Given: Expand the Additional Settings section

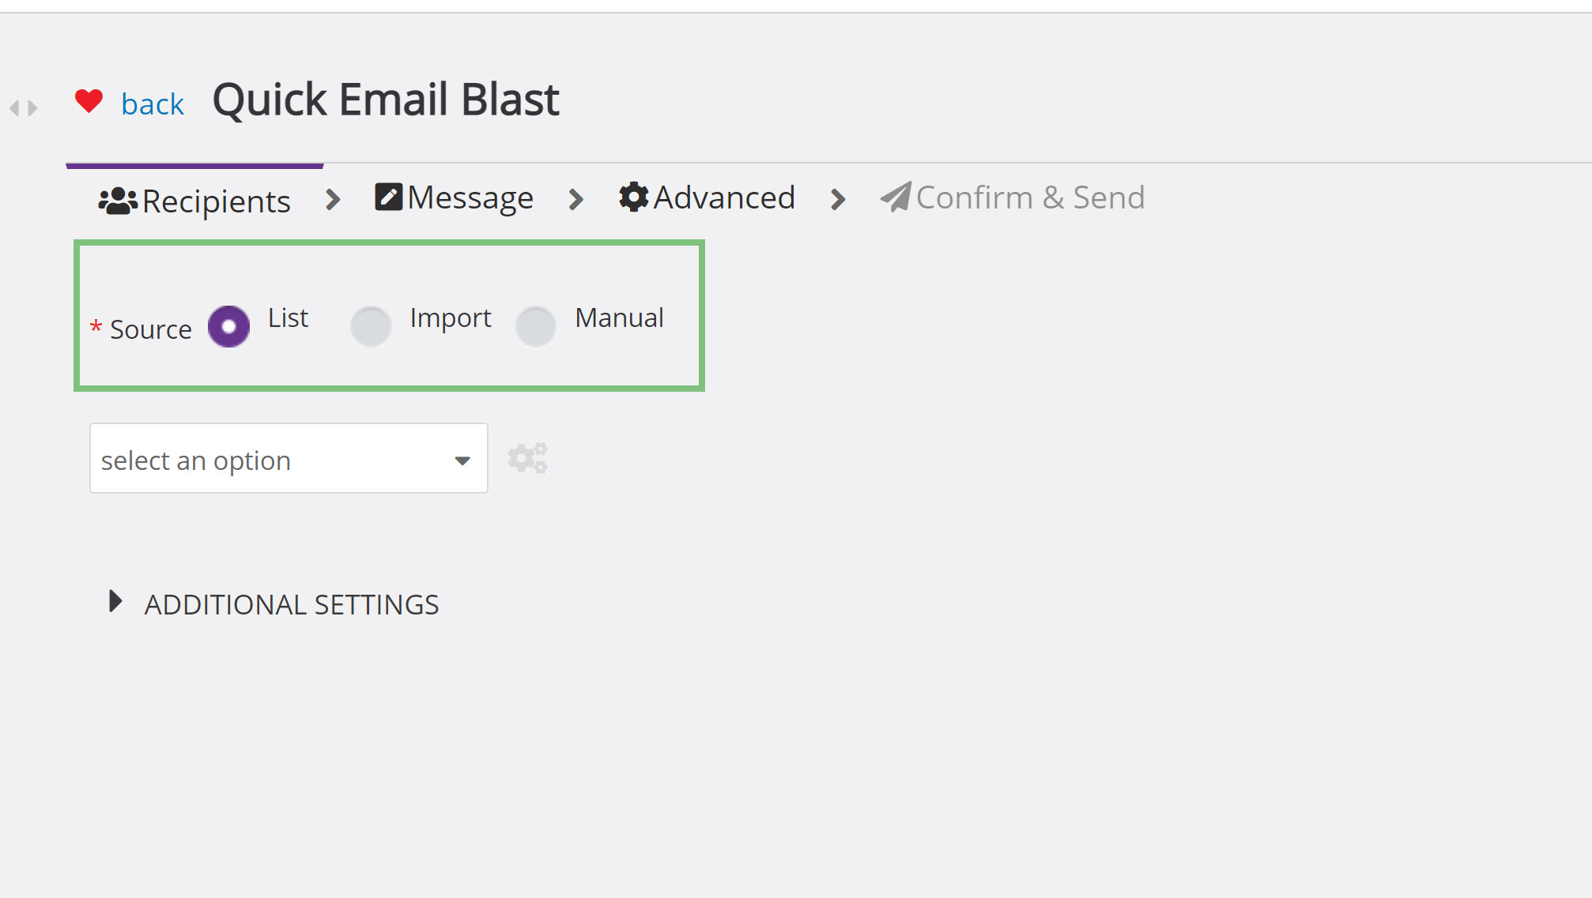Looking at the screenshot, I should tap(274, 604).
